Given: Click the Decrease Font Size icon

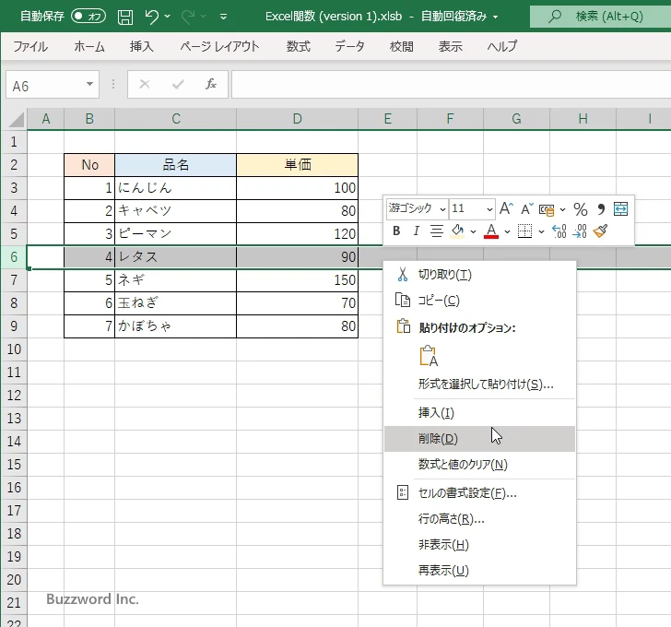Looking at the screenshot, I should [527, 209].
